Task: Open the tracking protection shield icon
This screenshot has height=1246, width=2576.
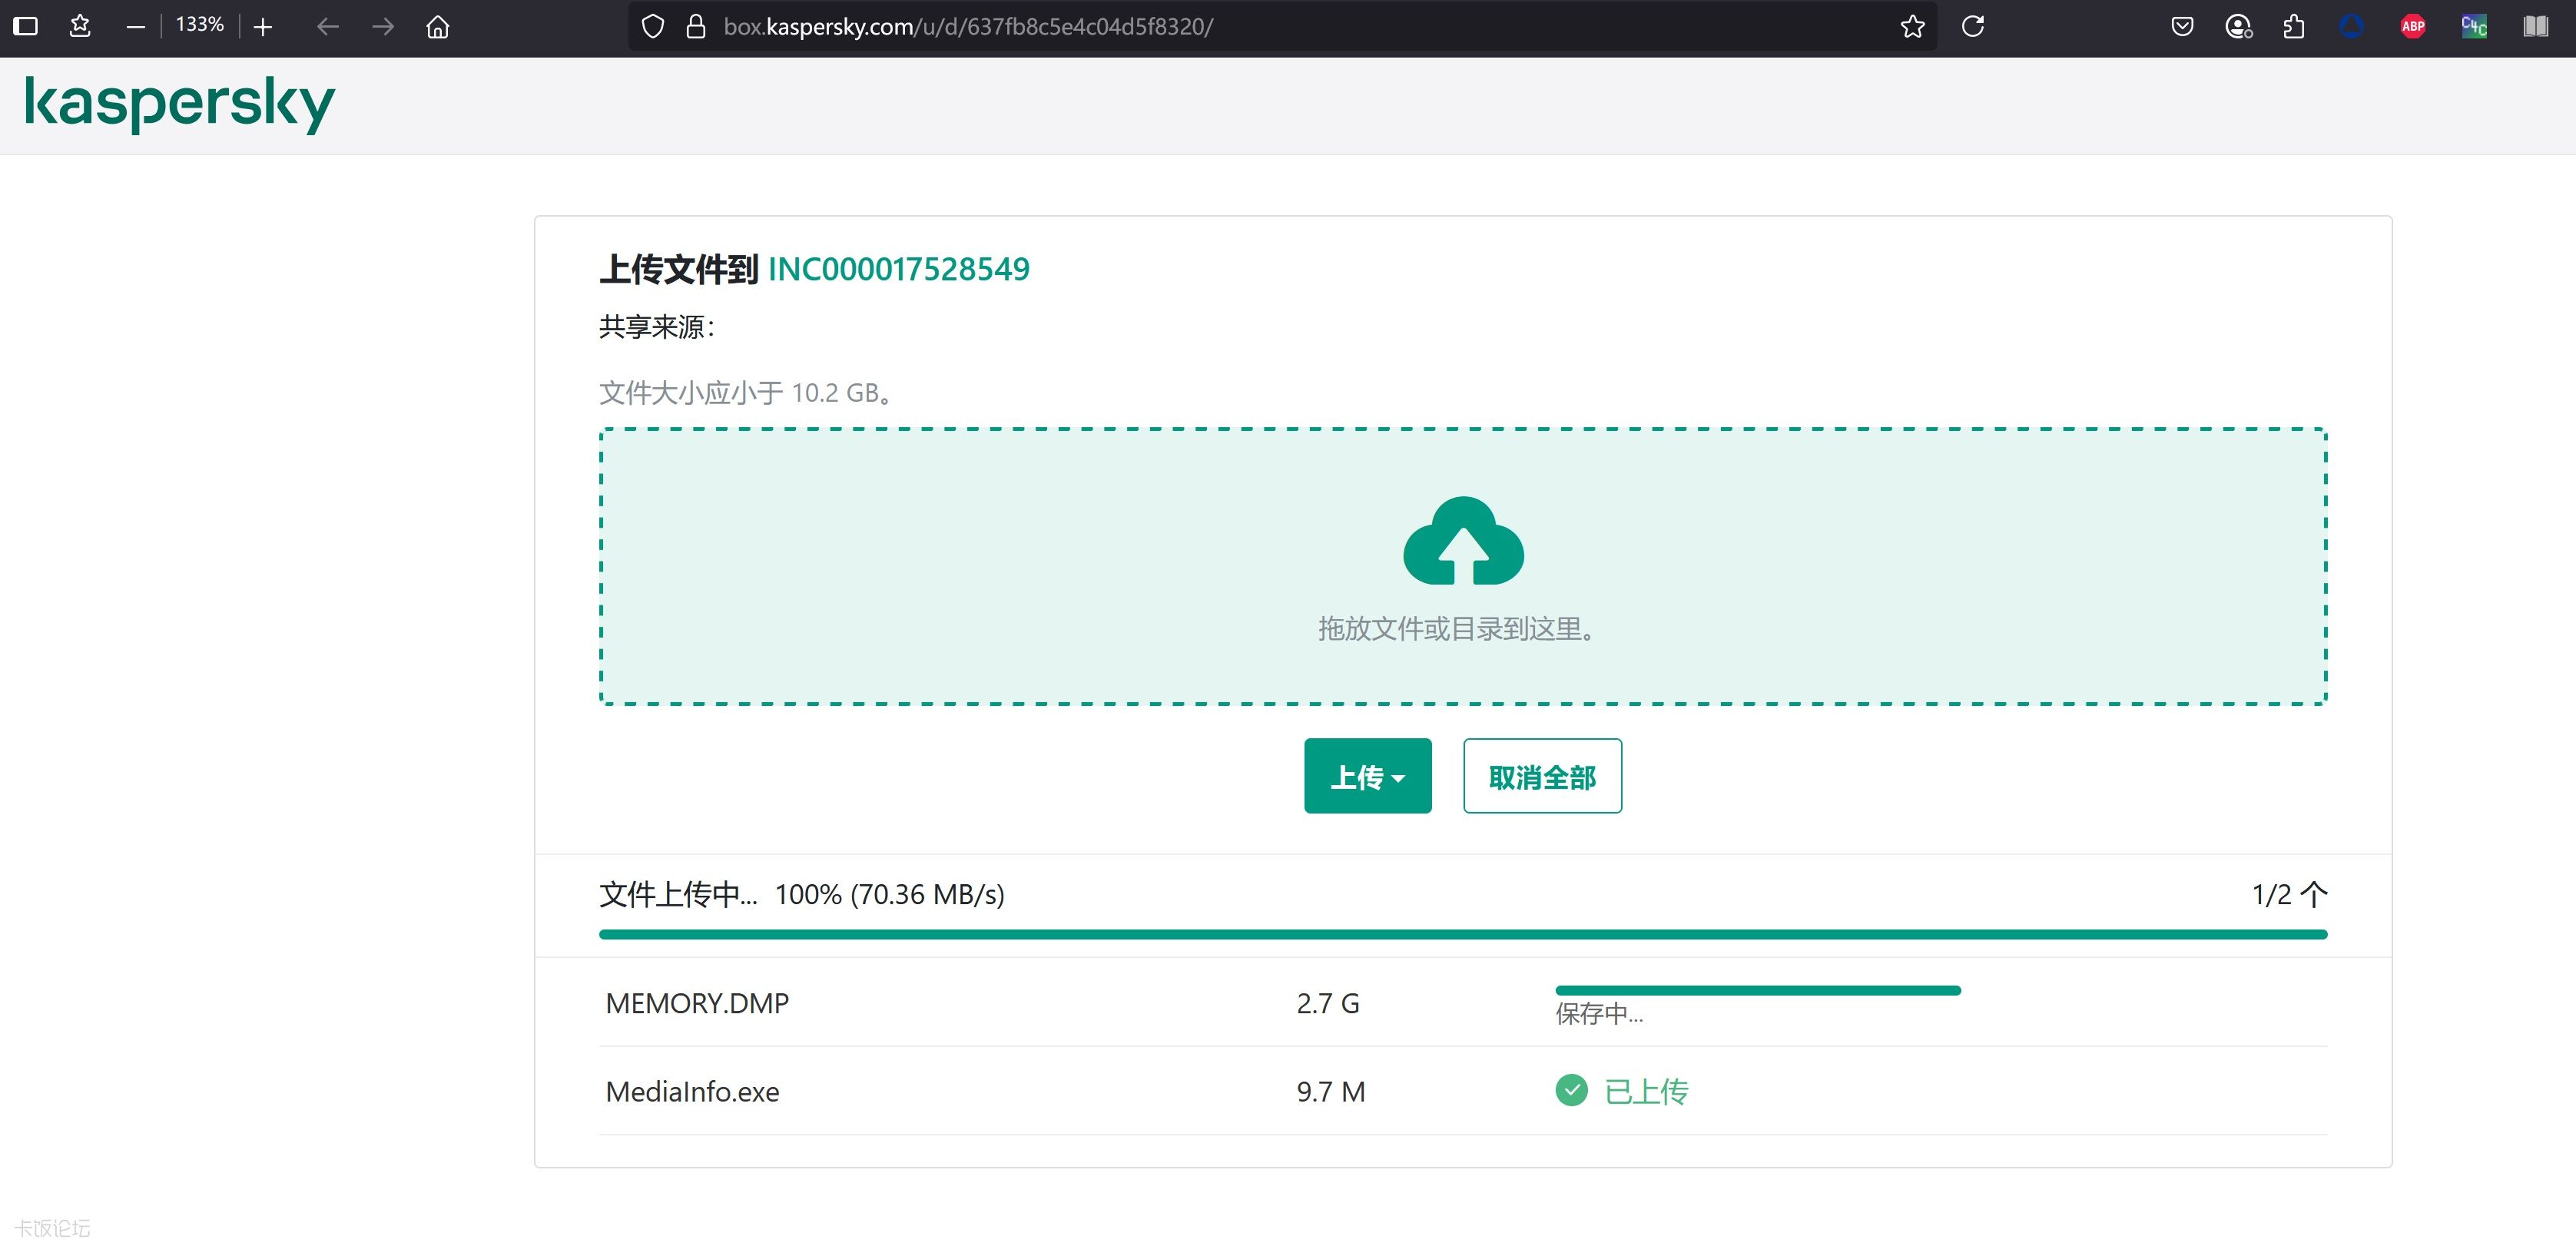Action: click(x=652, y=27)
